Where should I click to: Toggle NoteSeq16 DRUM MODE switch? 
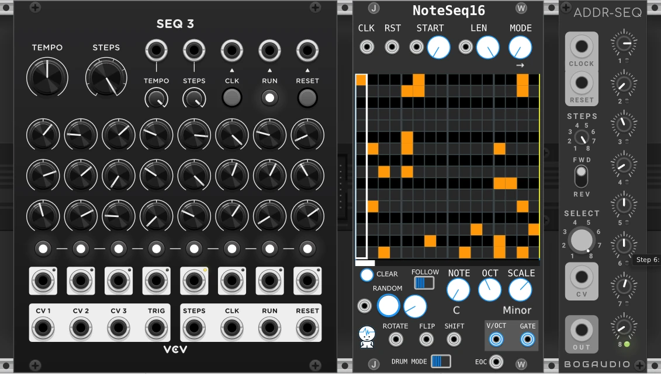(441, 361)
